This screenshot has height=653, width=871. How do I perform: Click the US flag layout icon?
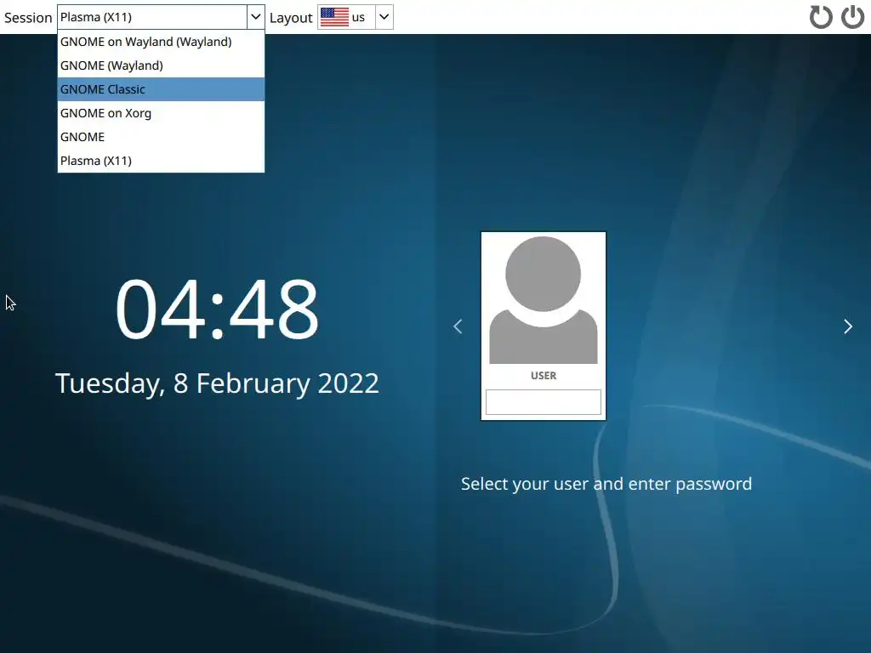click(x=334, y=17)
